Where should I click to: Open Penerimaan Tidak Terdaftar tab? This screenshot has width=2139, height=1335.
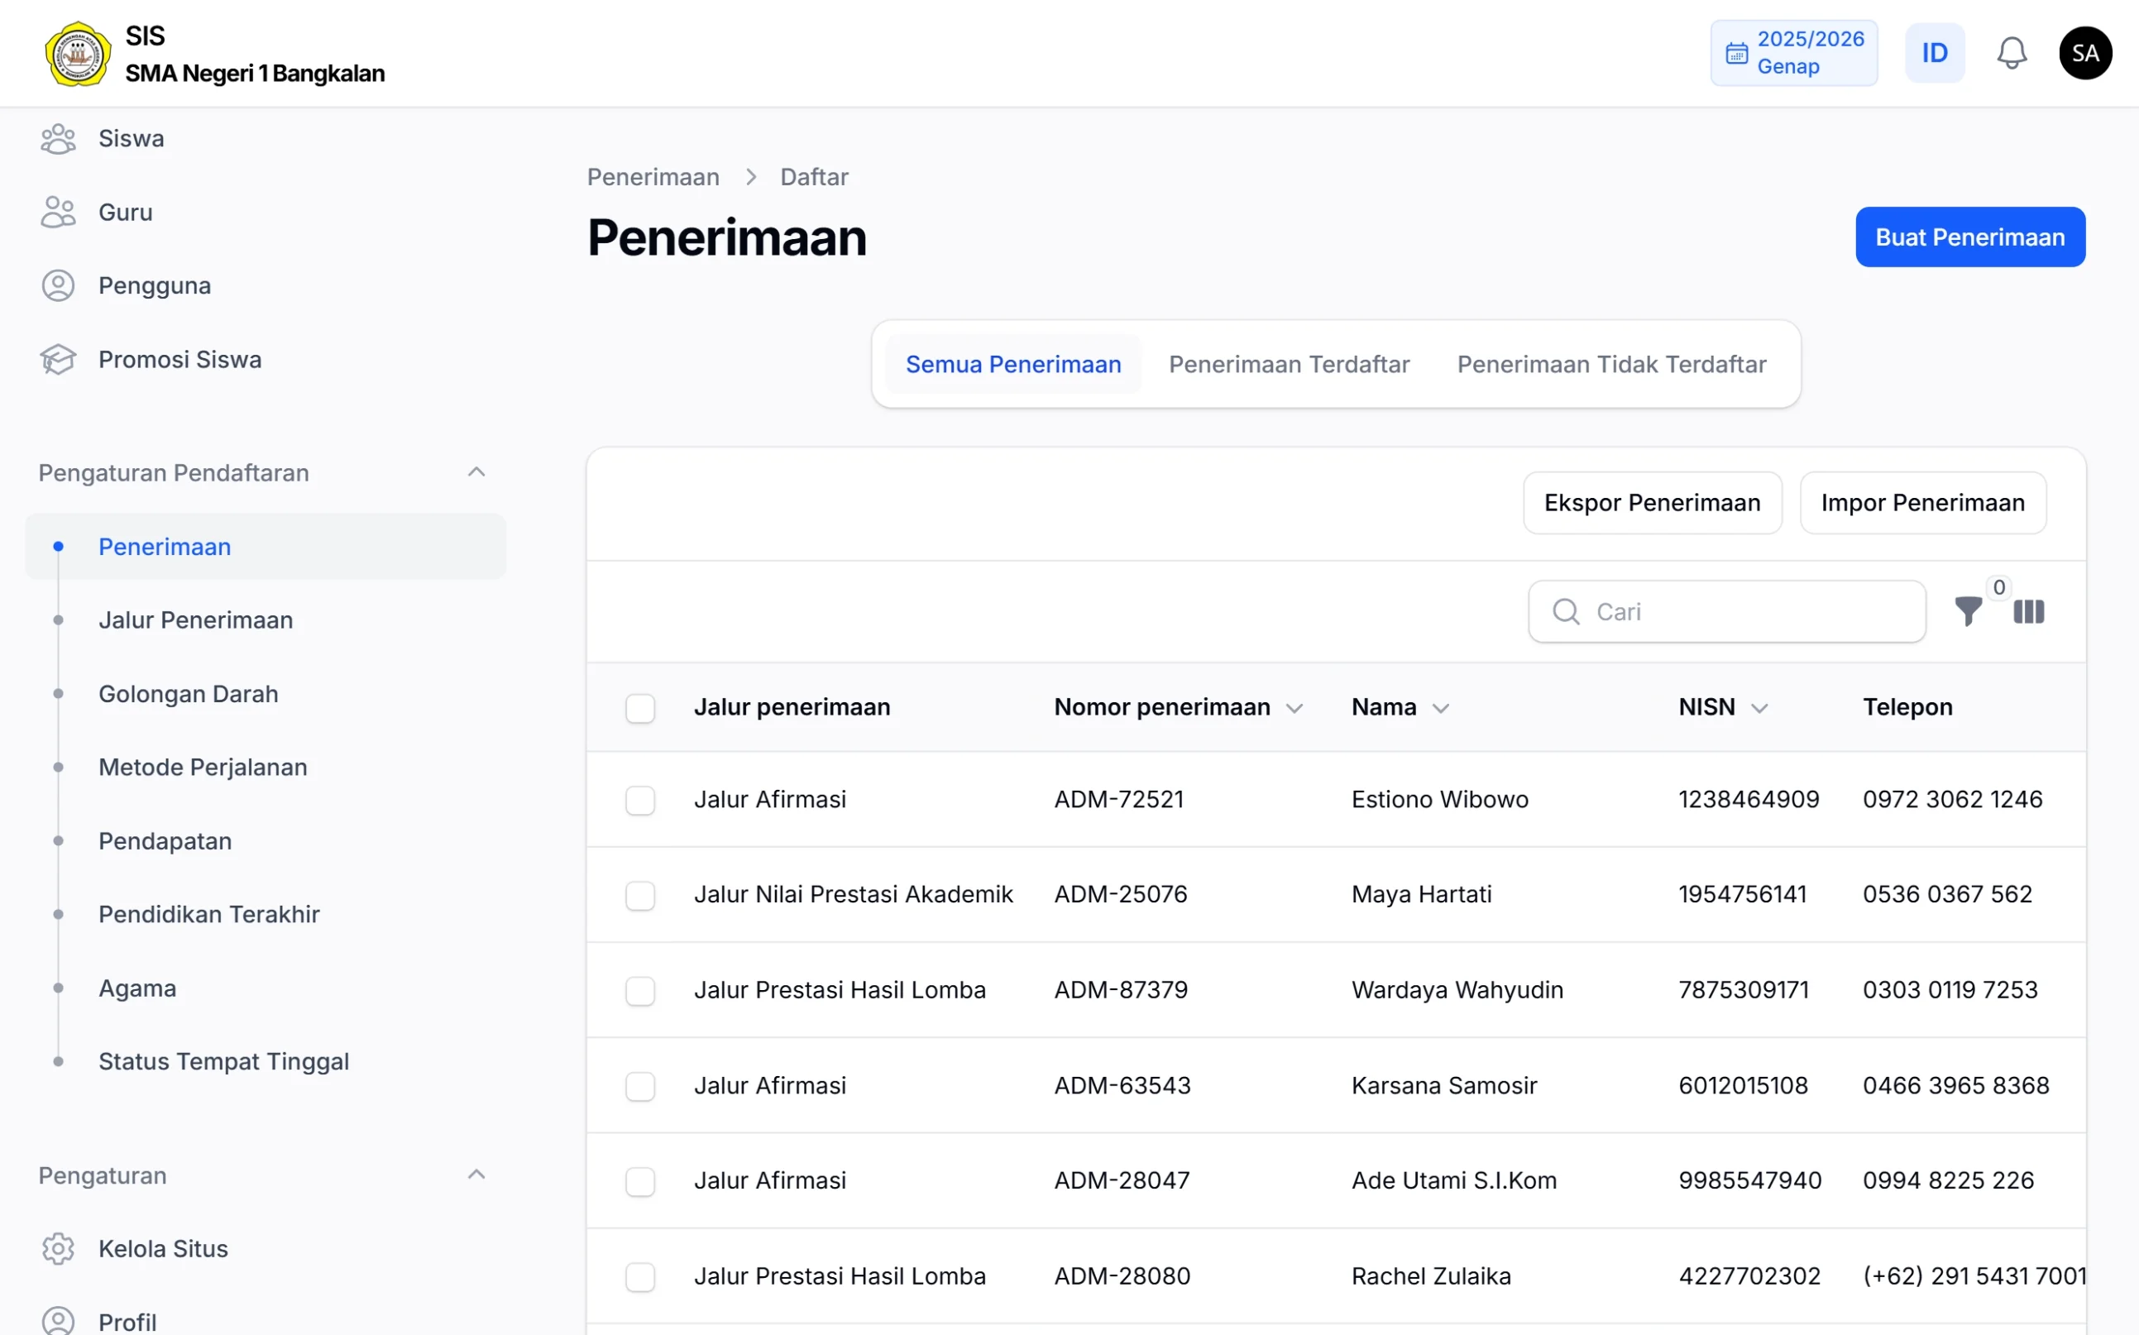[x=1611, y=364]
